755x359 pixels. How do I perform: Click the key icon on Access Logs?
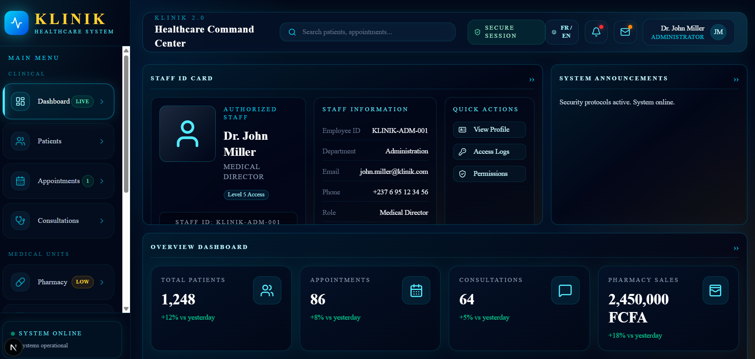(462, 152)
